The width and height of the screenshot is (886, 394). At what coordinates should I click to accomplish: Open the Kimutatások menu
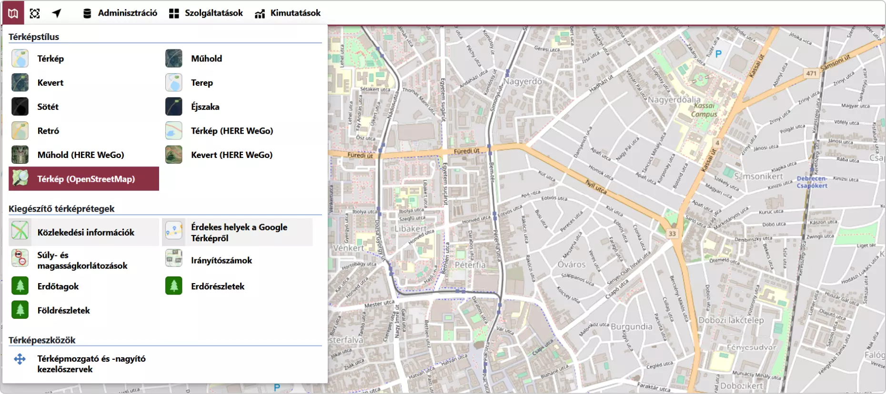(x=288, y=13)
